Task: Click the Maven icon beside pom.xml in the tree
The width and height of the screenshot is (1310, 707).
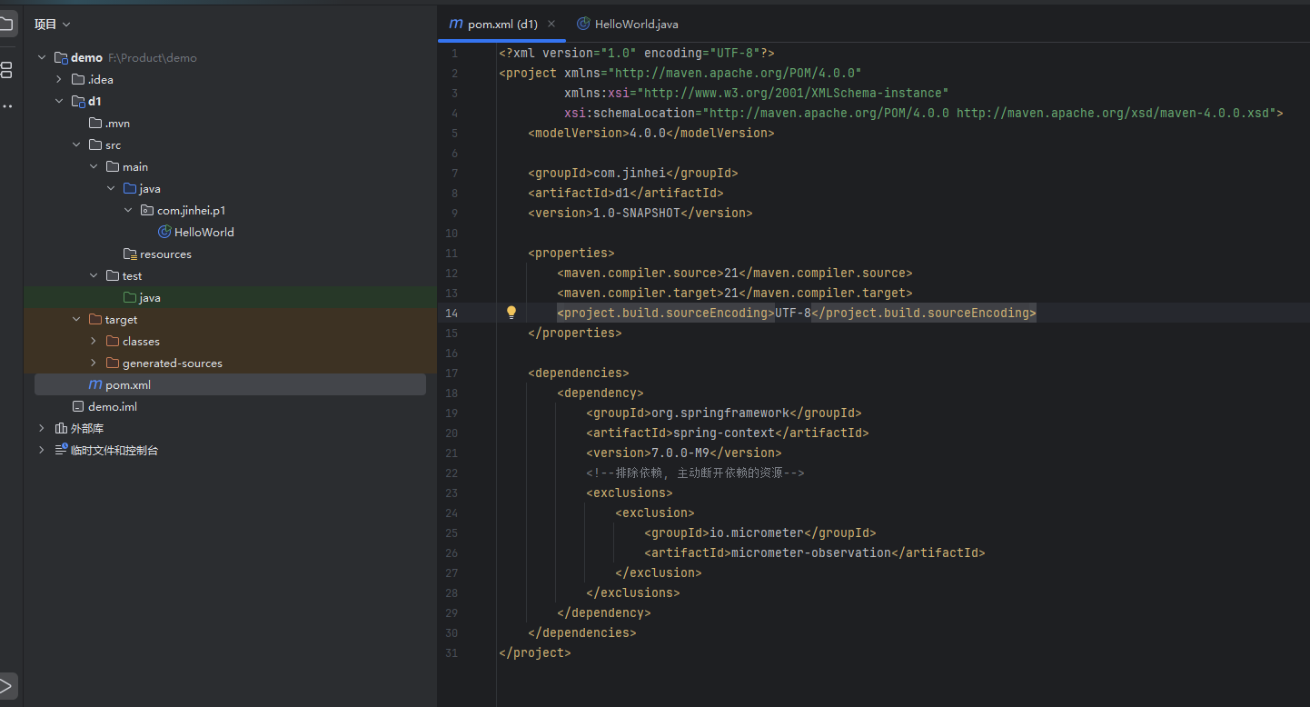Action: point(95,384)
